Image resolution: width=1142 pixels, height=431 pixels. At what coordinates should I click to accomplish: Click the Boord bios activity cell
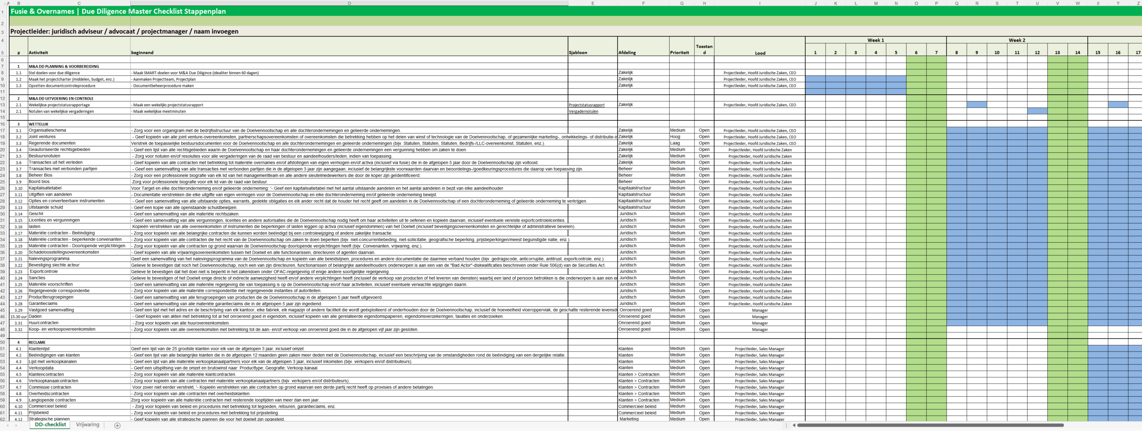[x=79, y=181]
